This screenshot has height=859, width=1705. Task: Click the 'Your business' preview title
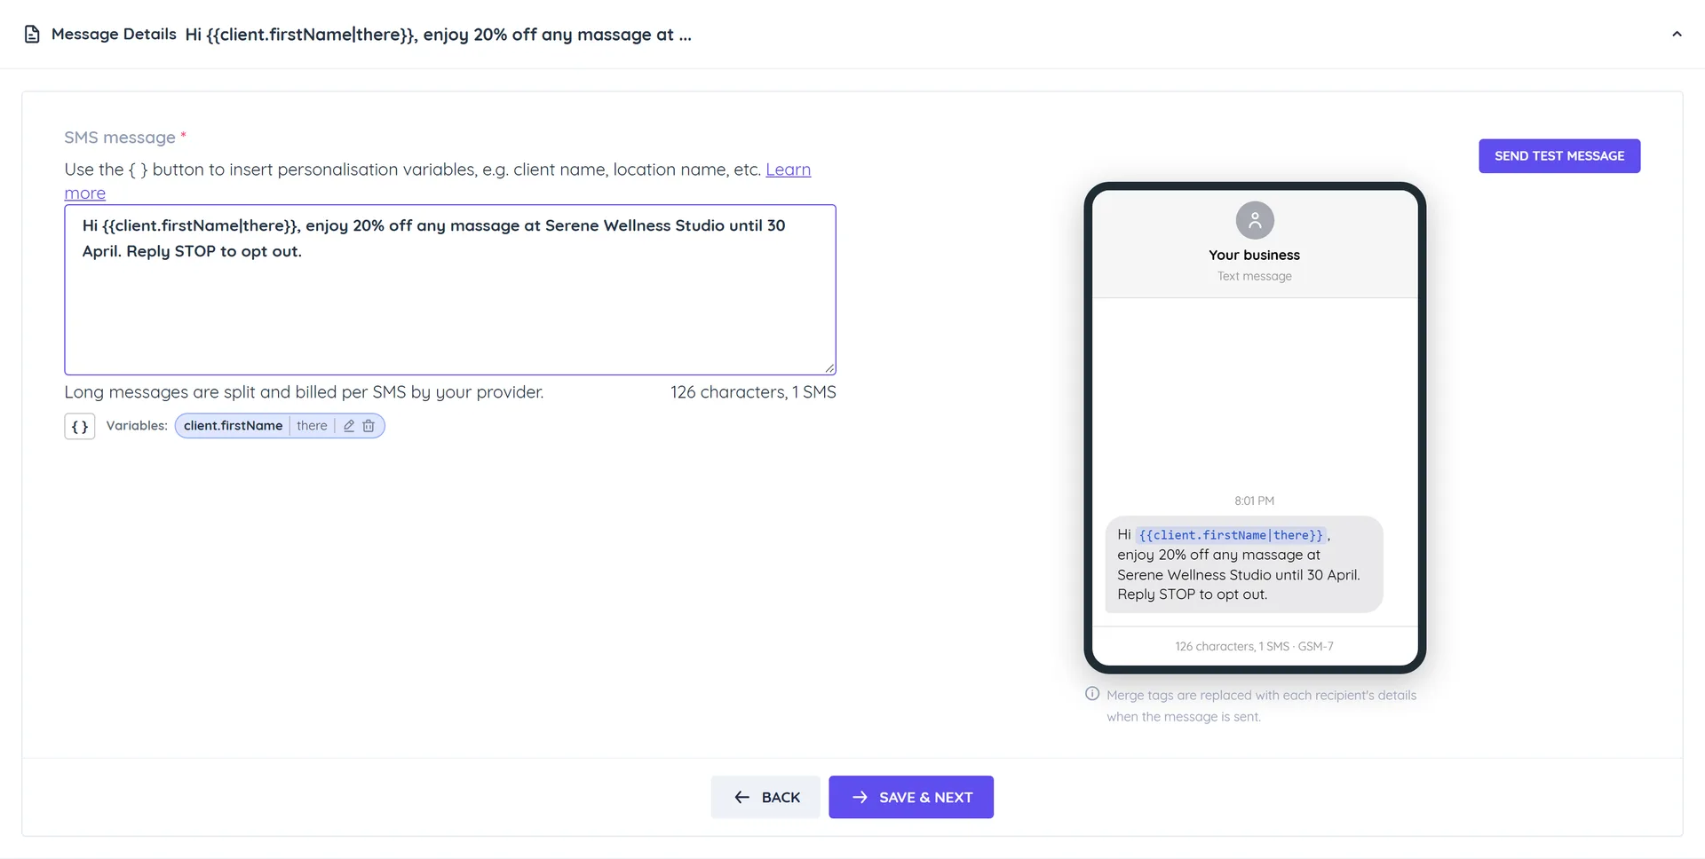pyautogui.click(x=1254, y=255)
